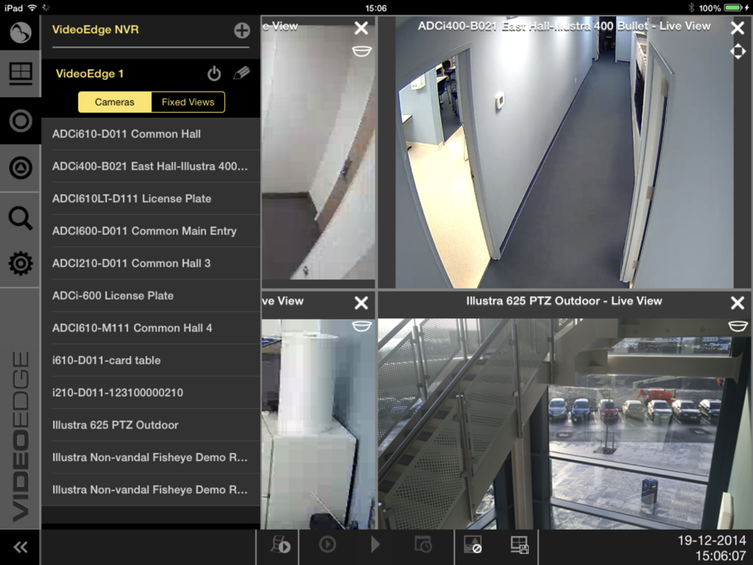
Task: Select ADCi400-B021 East Hall-Illustra 400 camera
Action: (151, 166)
